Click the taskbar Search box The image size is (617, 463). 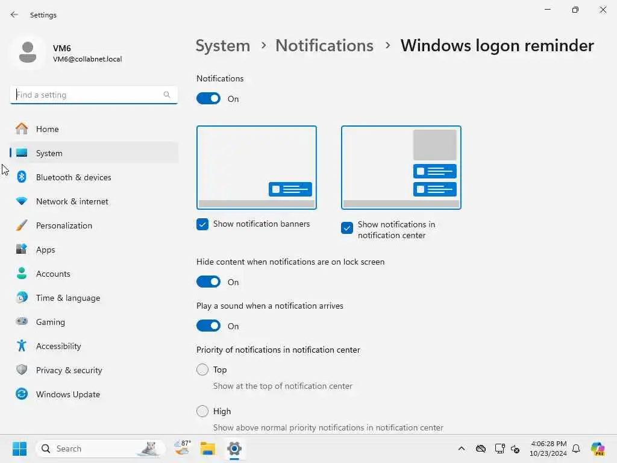pos(101,449)
